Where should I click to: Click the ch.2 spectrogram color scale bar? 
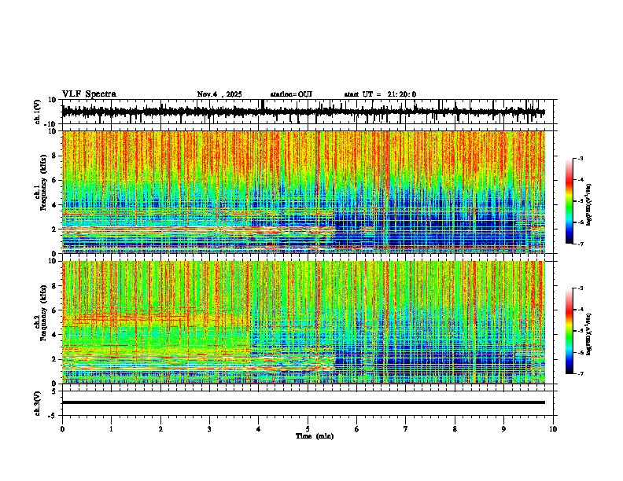click(x=569, y=331)
